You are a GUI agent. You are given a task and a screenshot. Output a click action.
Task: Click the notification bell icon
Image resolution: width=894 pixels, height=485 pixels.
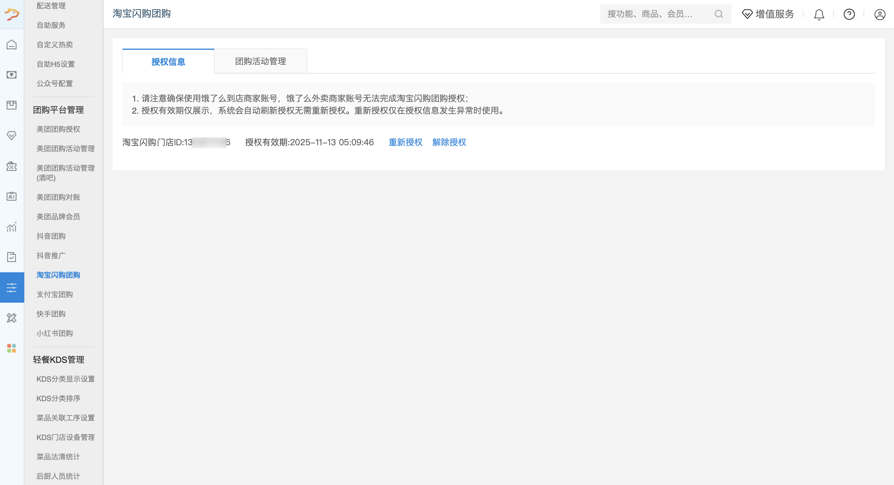[819, 15]
